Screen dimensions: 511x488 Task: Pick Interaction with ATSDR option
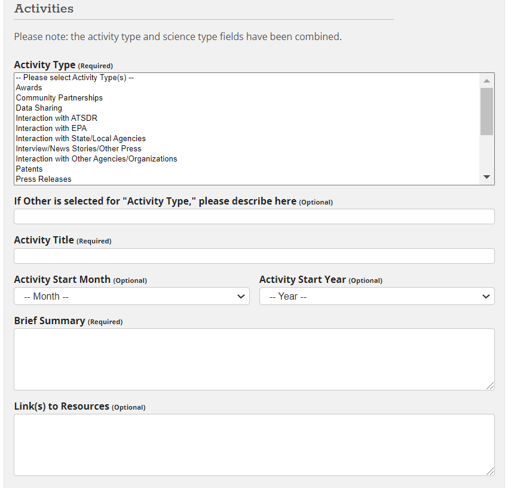pyautogui.click(x=56, y=118)
